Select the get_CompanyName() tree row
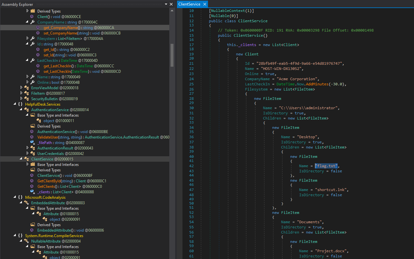414x259 pixels. [84, 28]
